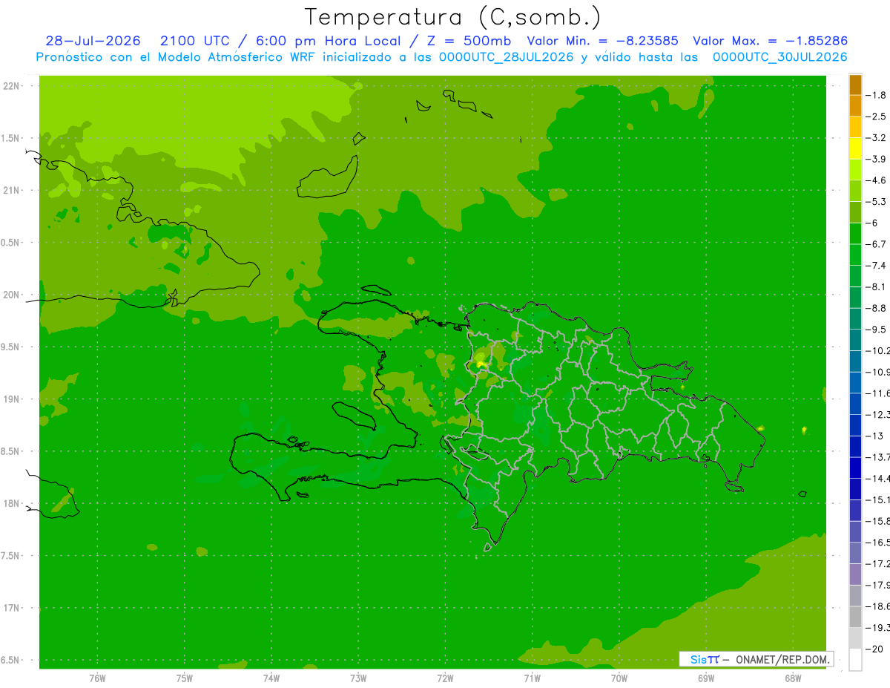Pick the legend swatch between -5.3 and -6
890x688 pixels.
(x=855, y=212)
